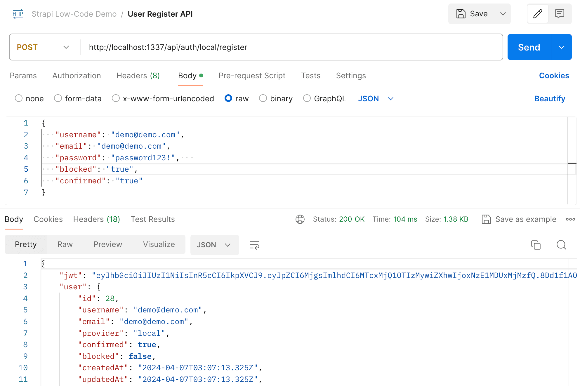Choose the form-data radio option
The height and width of the screenshot is (386, 580).
[58, 98]
